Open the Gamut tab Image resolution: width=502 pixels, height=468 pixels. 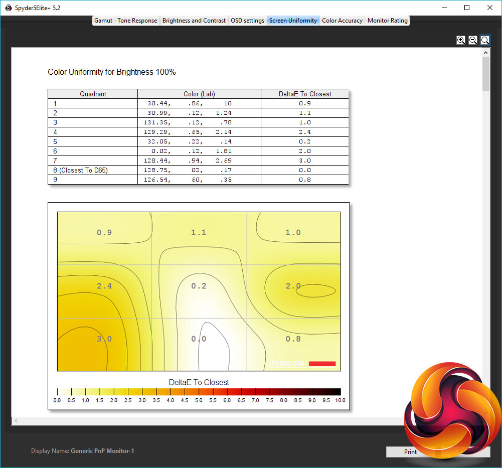103,21
